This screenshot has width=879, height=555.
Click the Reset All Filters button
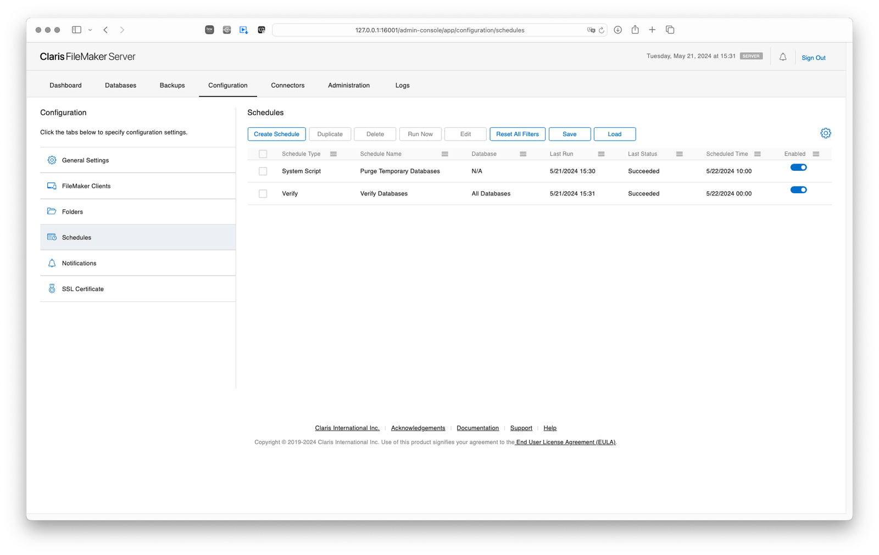coord(517,133)
